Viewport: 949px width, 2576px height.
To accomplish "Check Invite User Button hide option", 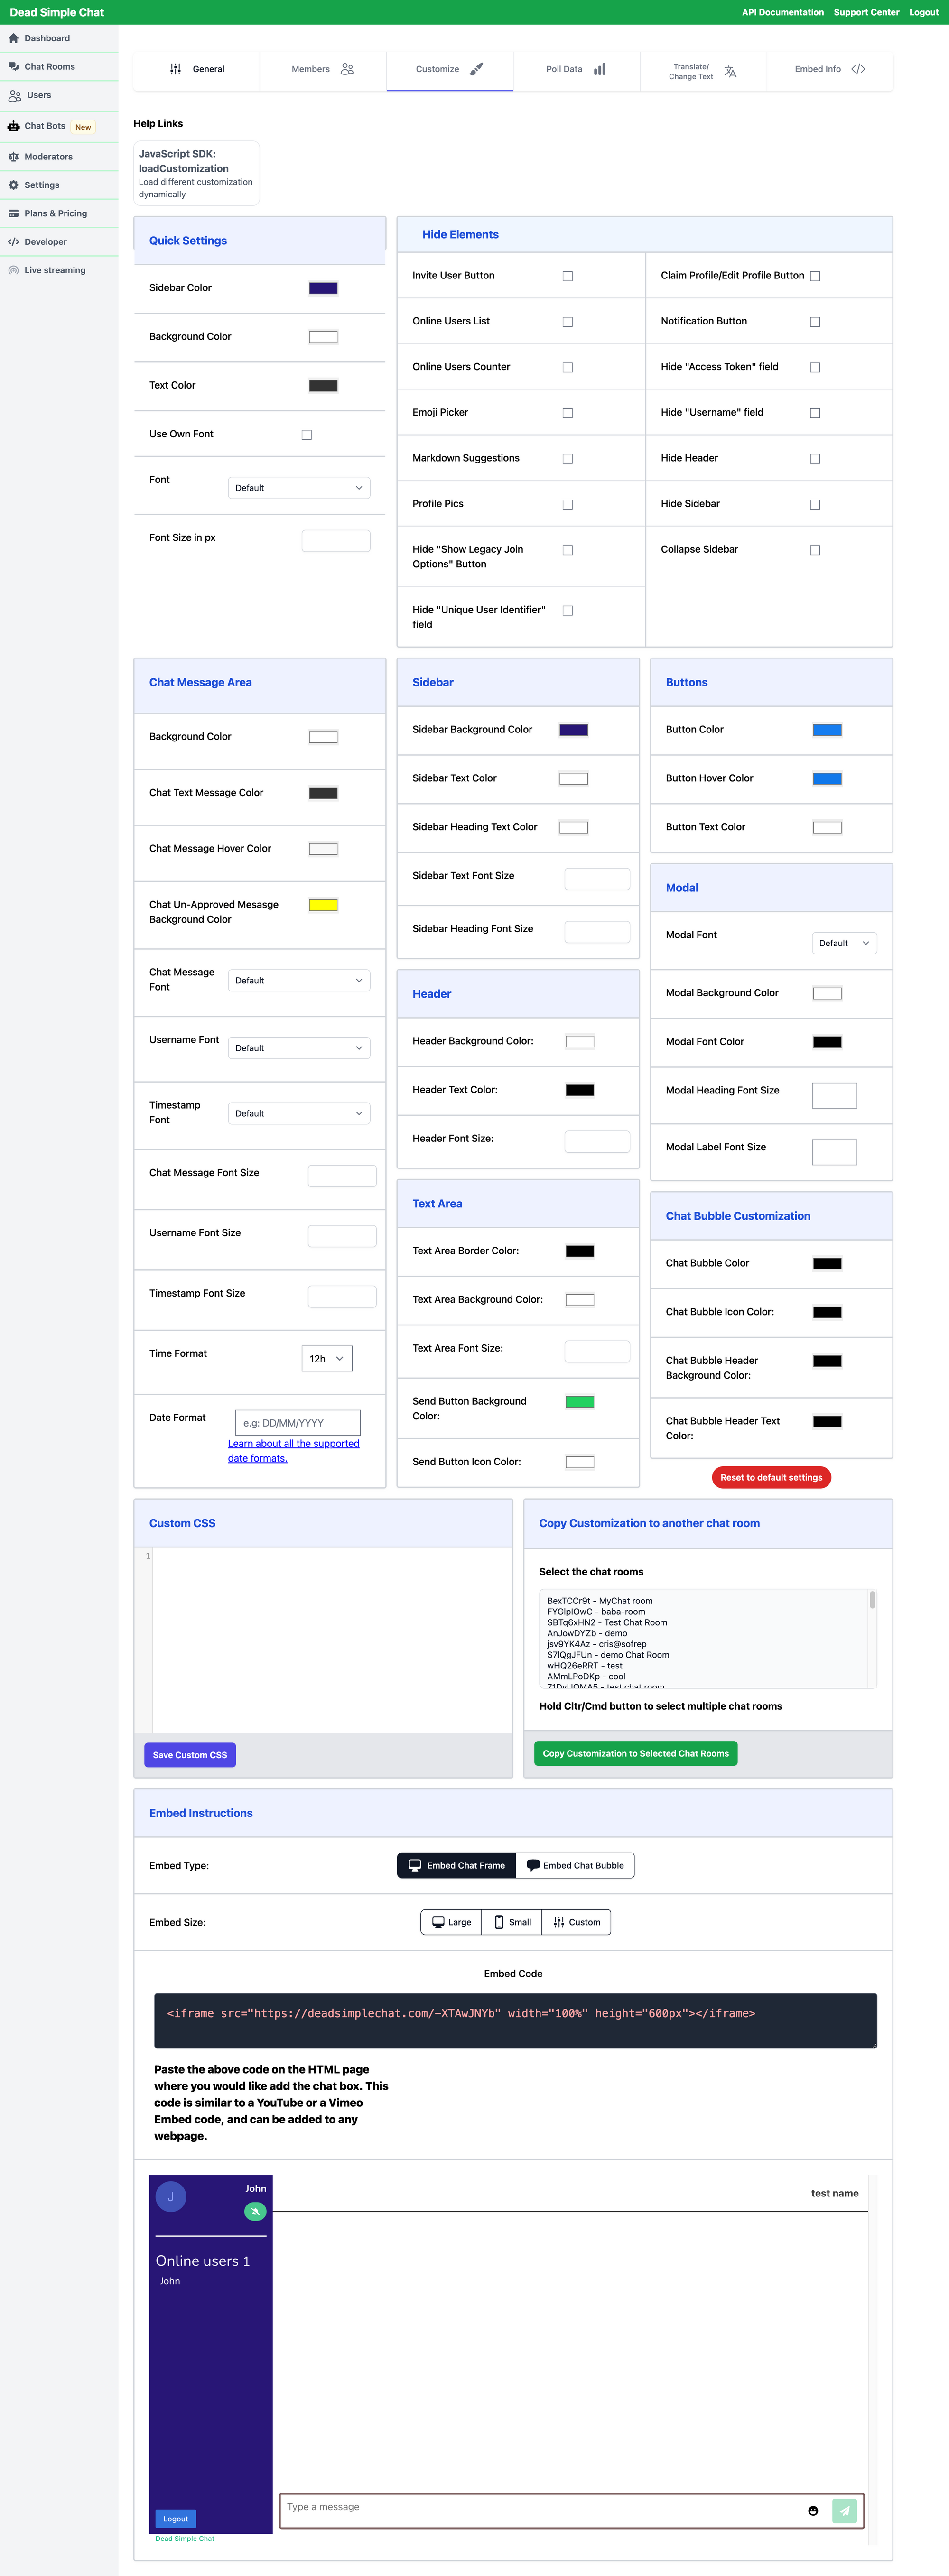I will click(x=568, y=276).
